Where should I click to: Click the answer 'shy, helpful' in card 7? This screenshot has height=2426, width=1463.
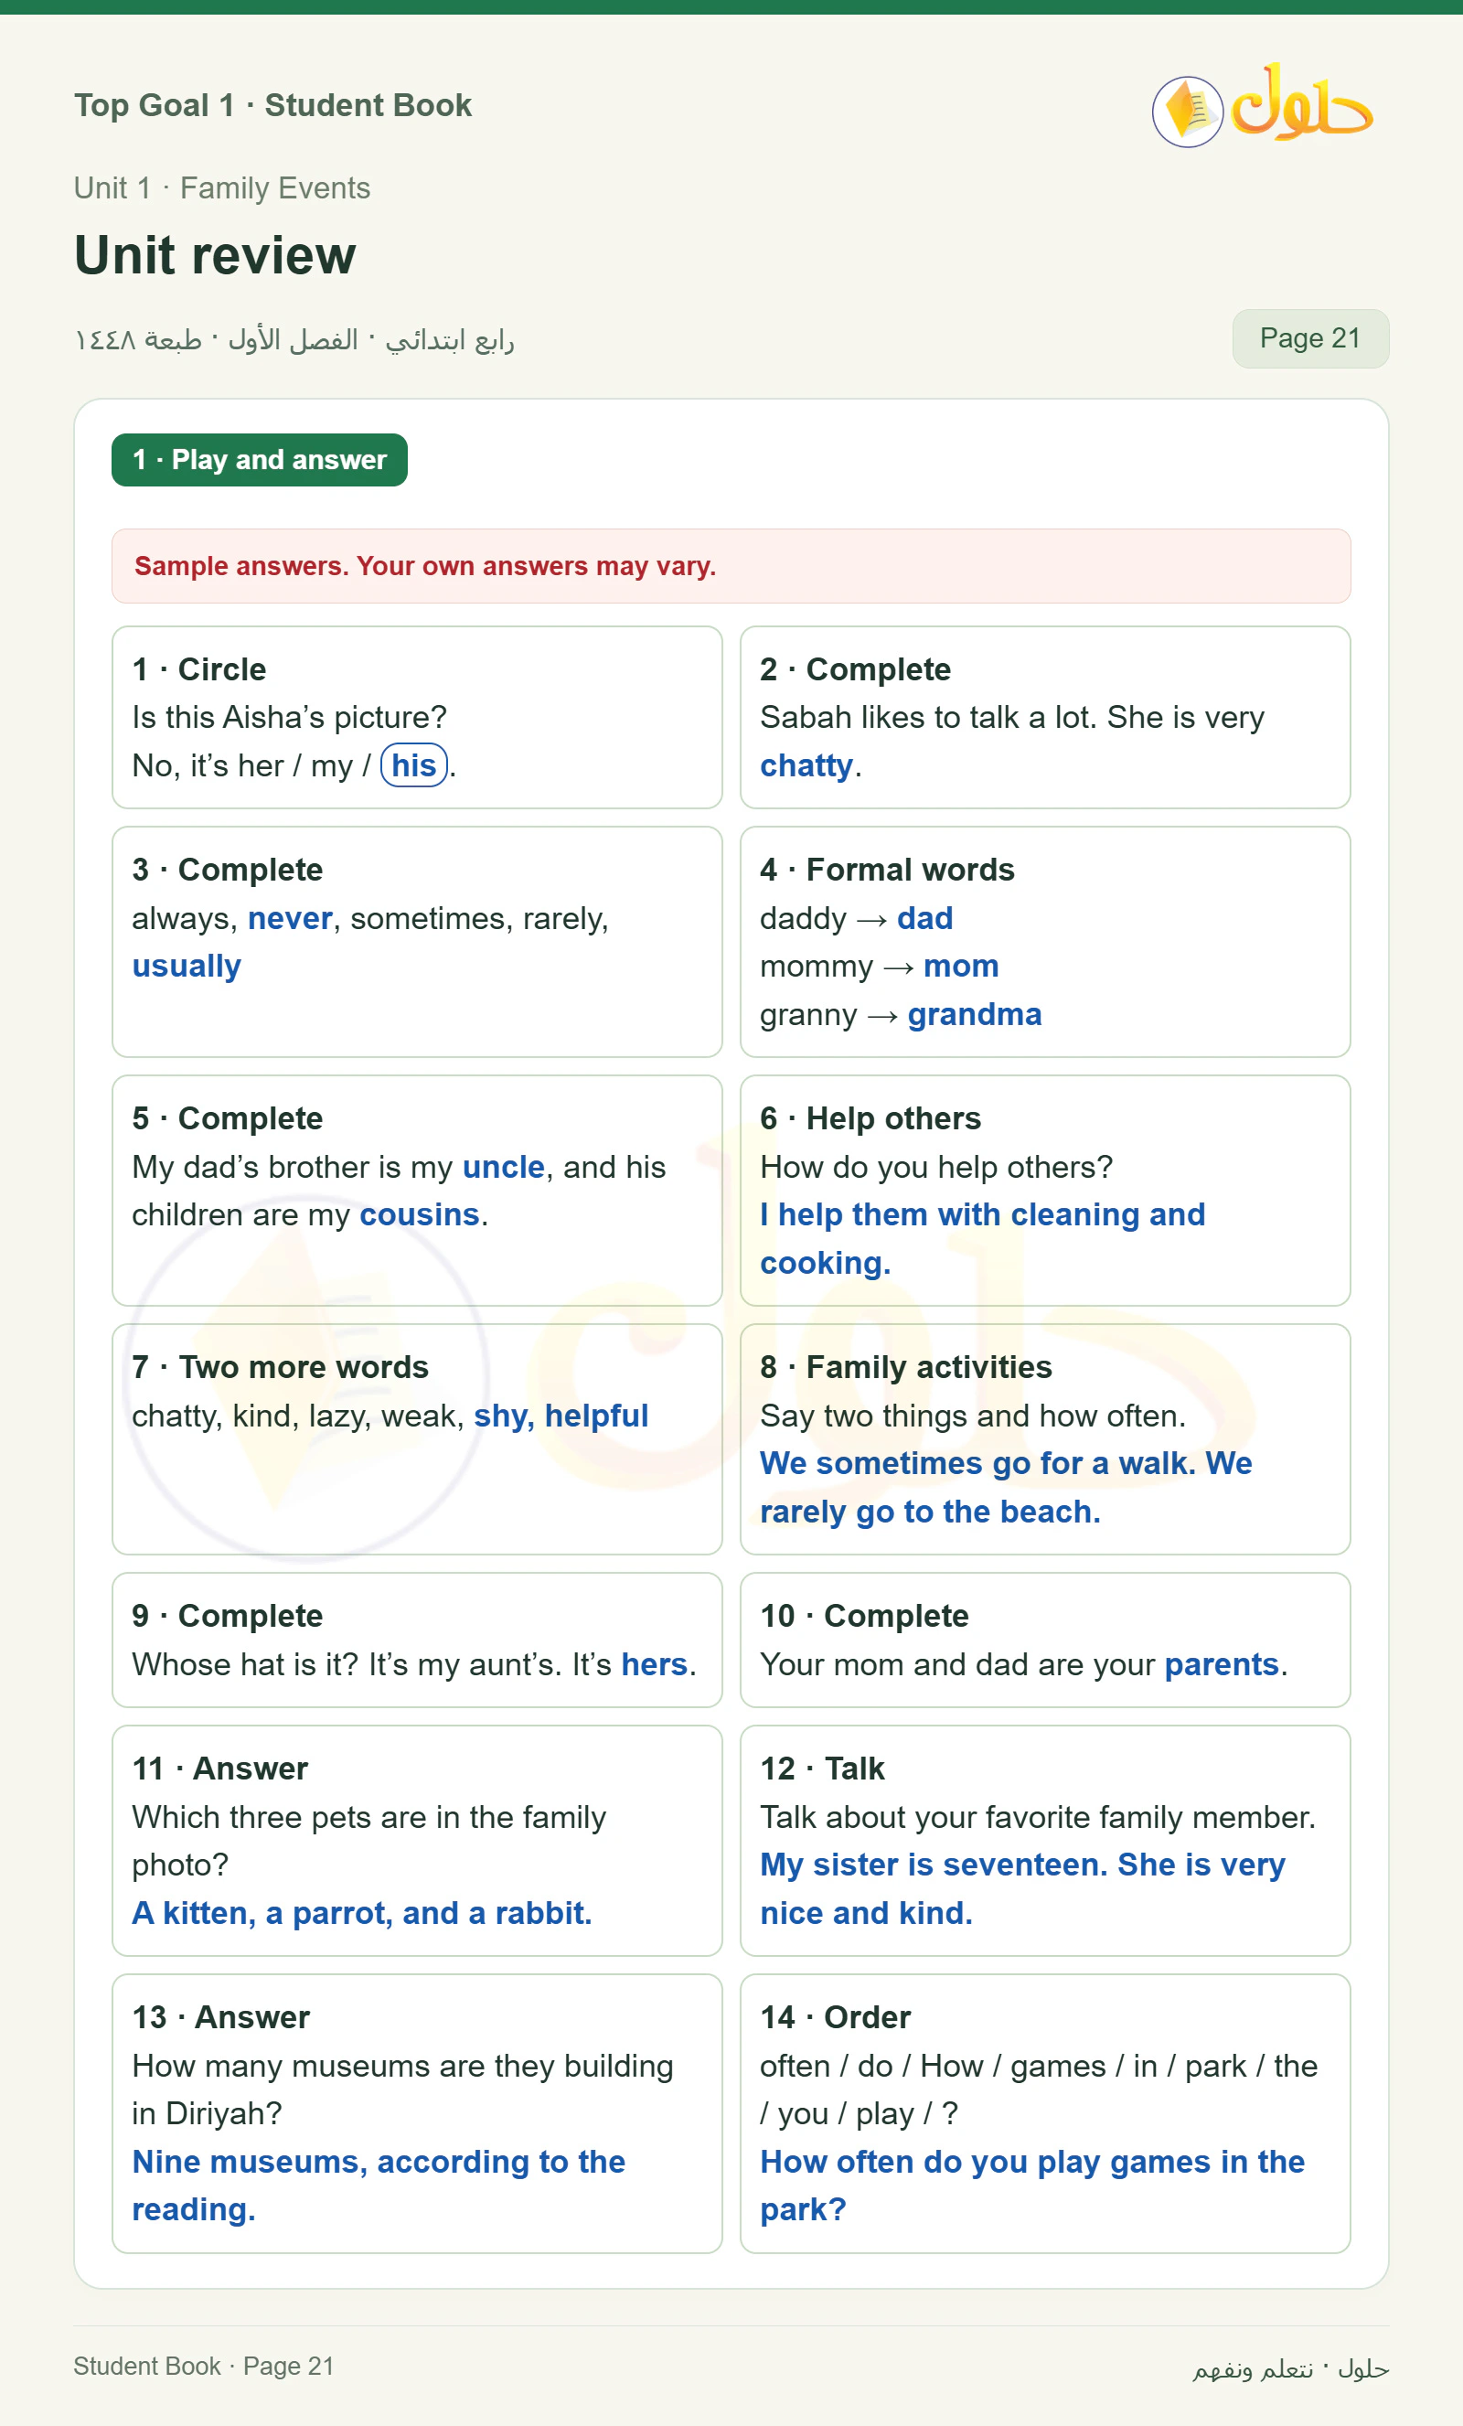(561, 1416)
